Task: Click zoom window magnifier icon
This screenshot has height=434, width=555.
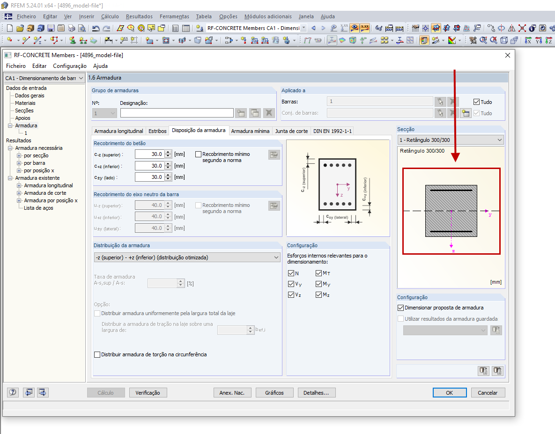Action: [483, 40]
